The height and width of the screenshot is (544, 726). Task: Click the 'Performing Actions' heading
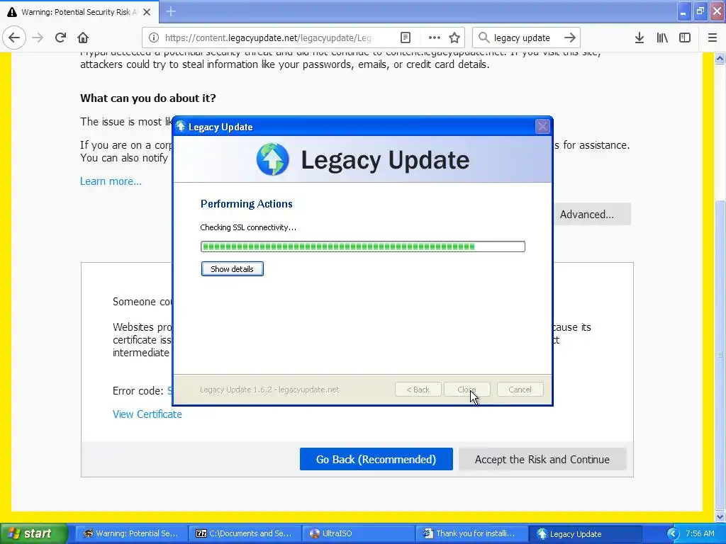pyautogui.click(x=246, y=204)
